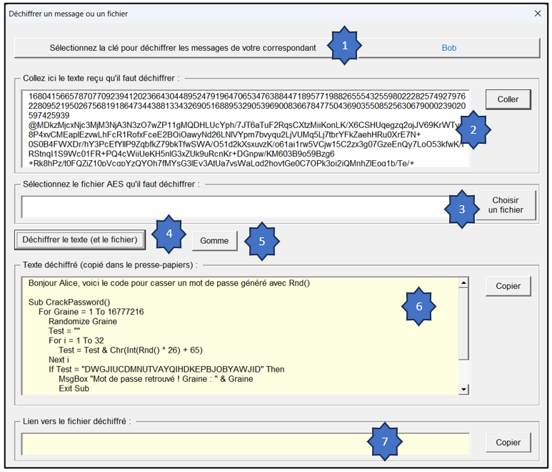Copy the decrypted text with Copier

pos(508,286)
